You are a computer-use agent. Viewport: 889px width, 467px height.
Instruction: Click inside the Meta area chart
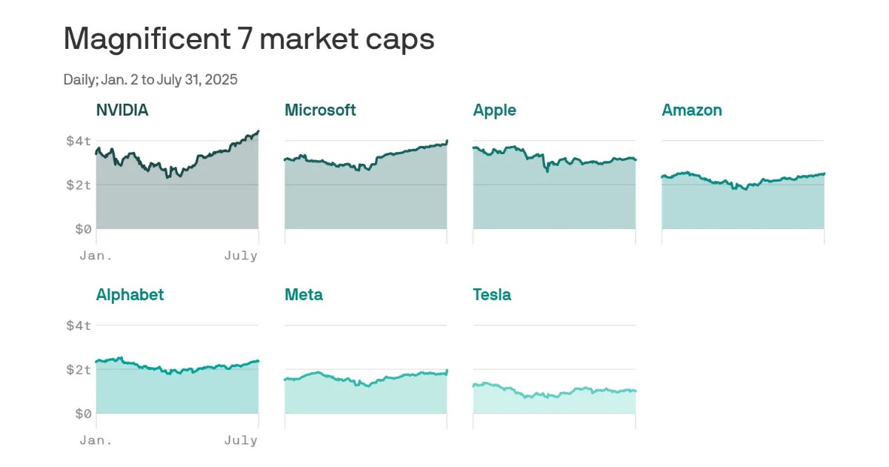365,398
